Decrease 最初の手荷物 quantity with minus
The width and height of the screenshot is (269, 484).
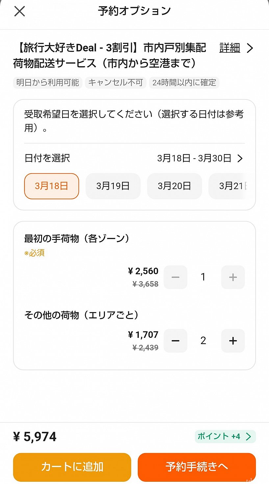[175, 277]
